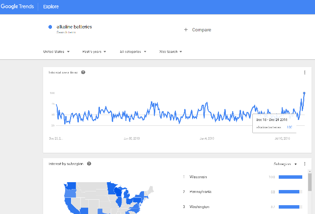This screenshot has height=214, width=315.
Task: Click the blue dot beside alkaline batteries
Action: (50, 27)
